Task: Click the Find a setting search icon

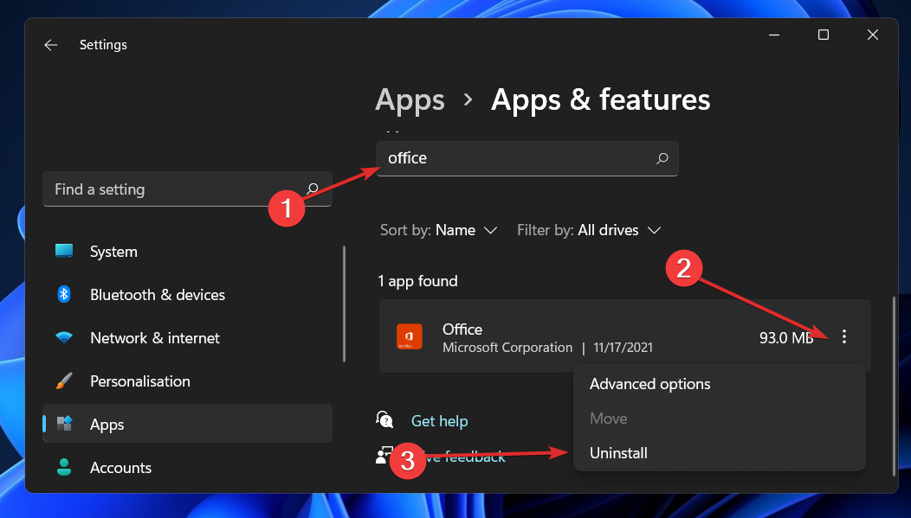Action: coord(312,189)
